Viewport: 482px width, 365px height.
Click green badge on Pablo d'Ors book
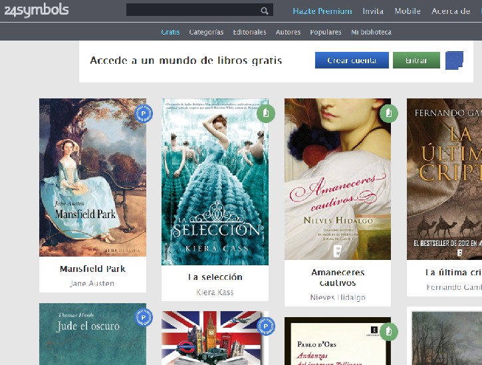pyautogui.click(x=388, y=332)
